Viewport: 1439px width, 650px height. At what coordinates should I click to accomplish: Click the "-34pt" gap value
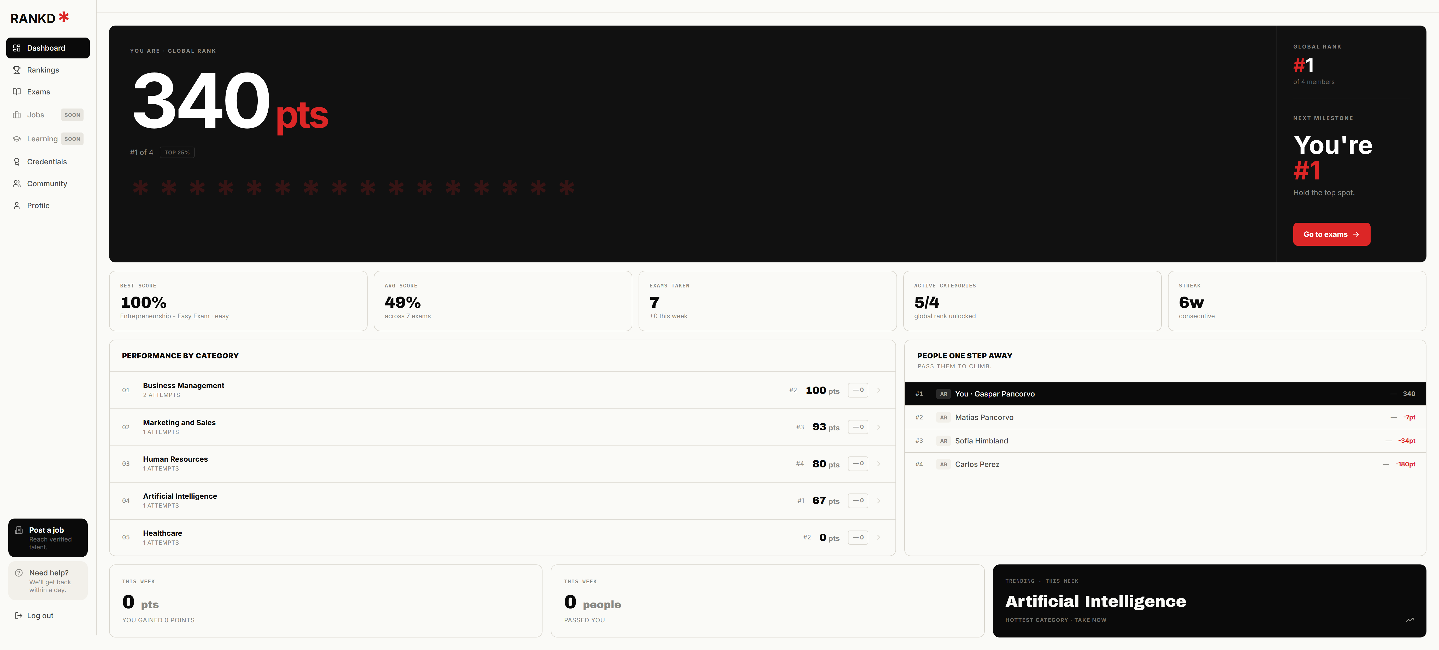(x=1407, y=441)
